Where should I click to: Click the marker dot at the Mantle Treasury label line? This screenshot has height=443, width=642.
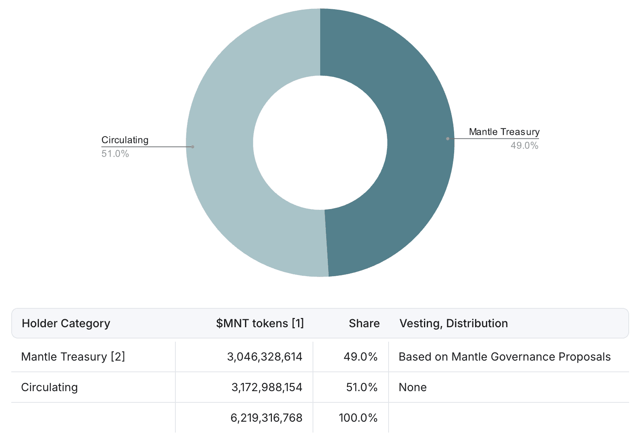pyautogui.click(x=448, y=139)
